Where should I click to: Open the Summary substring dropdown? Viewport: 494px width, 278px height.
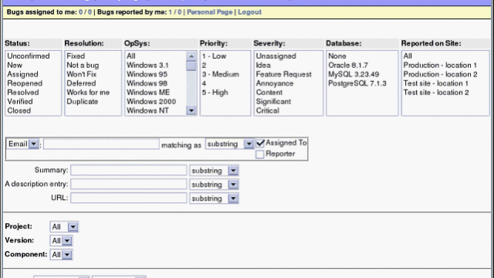tap(214, 171)
